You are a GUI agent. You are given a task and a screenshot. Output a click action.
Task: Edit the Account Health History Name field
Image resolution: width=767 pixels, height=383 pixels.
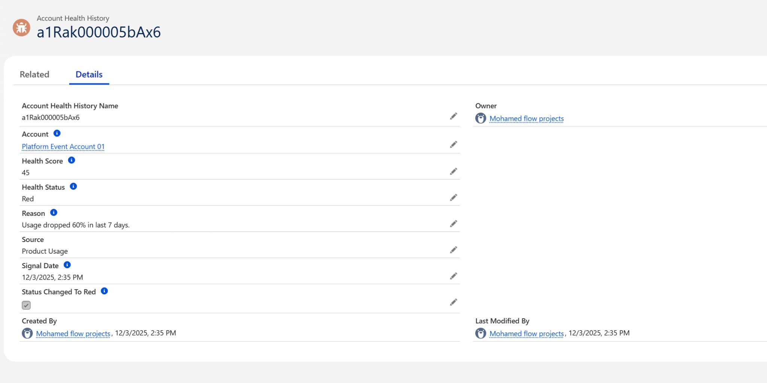pos(453,116)
